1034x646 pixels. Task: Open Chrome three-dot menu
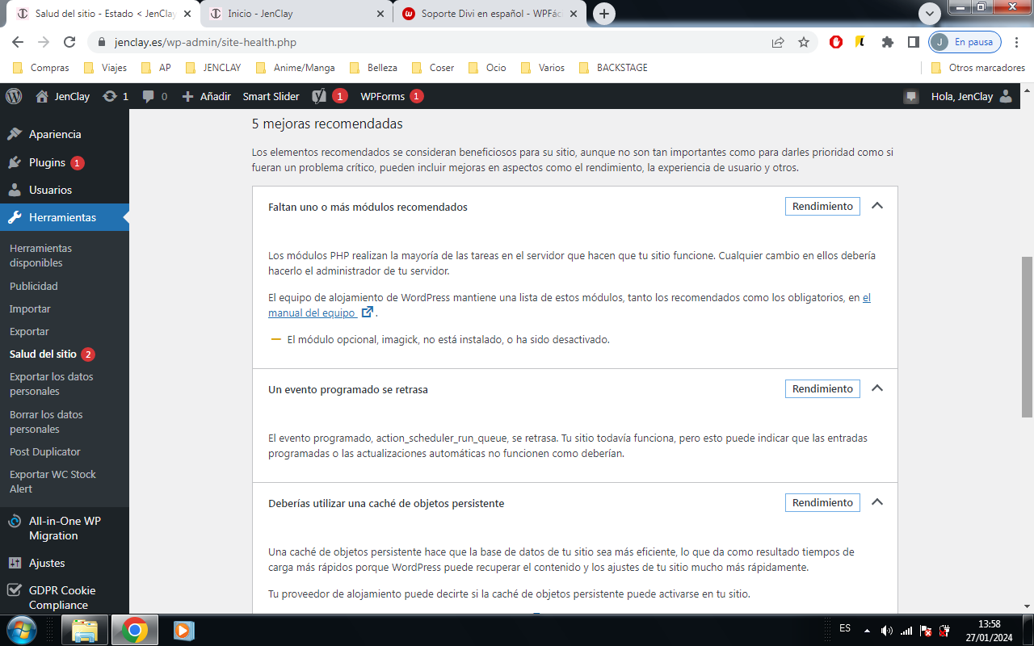coord(1016,42)
